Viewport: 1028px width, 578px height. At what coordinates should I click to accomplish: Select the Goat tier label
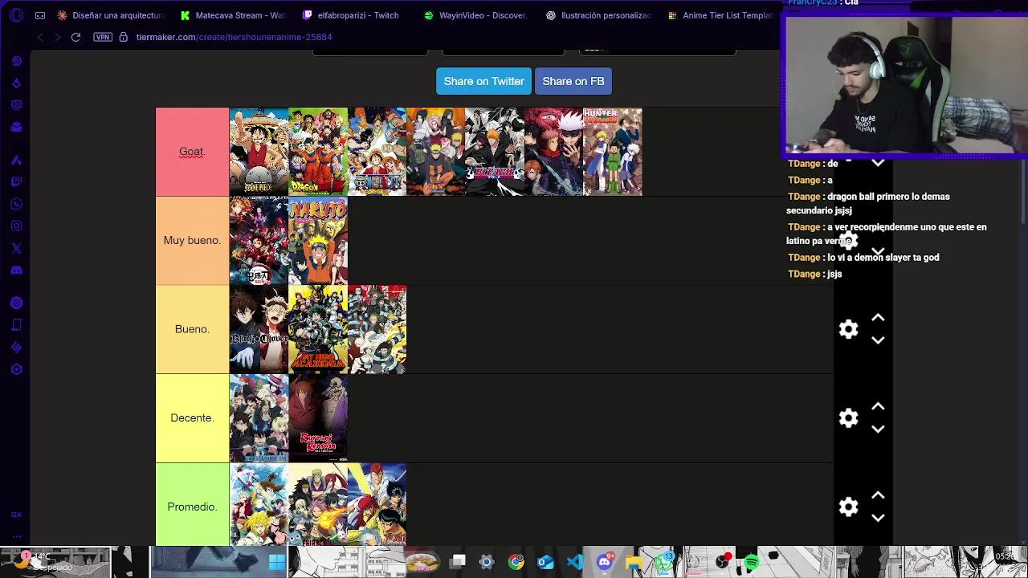pos(192,152)
